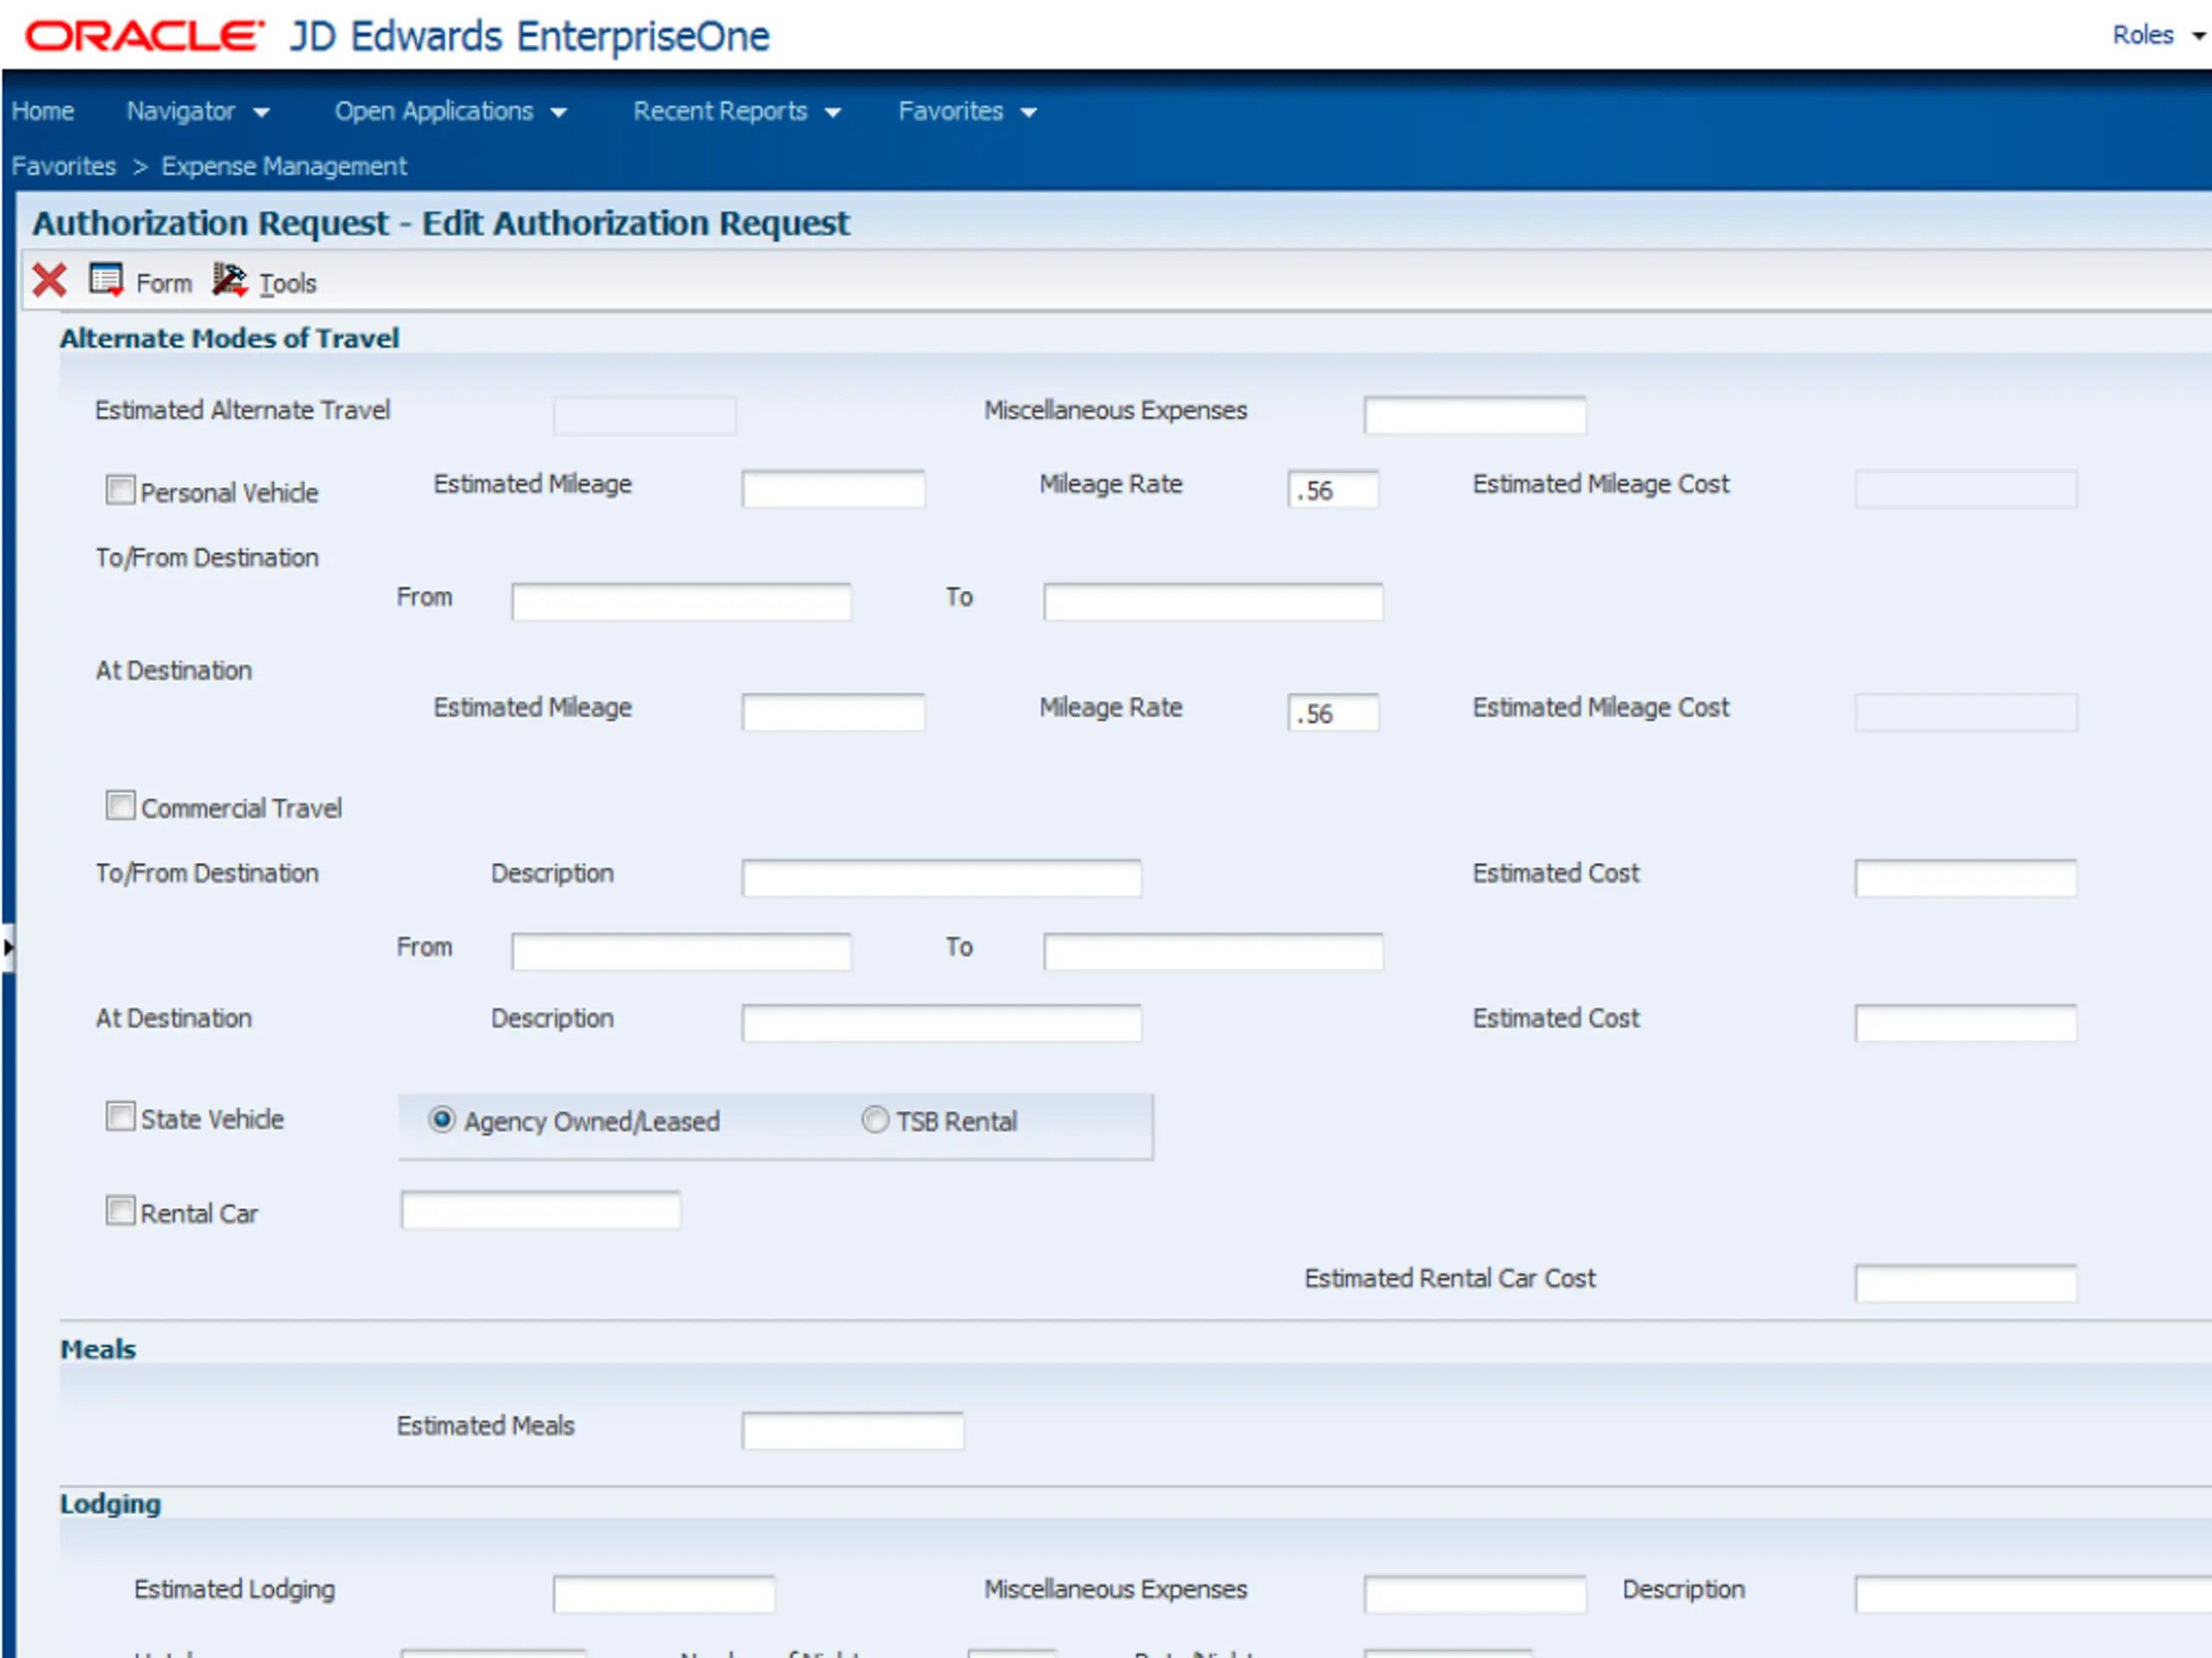The width and height of the screenshot is (2212, 1658).
Task: Click the Estimated Alternate Travel field
Action: (x=644, y=414)
